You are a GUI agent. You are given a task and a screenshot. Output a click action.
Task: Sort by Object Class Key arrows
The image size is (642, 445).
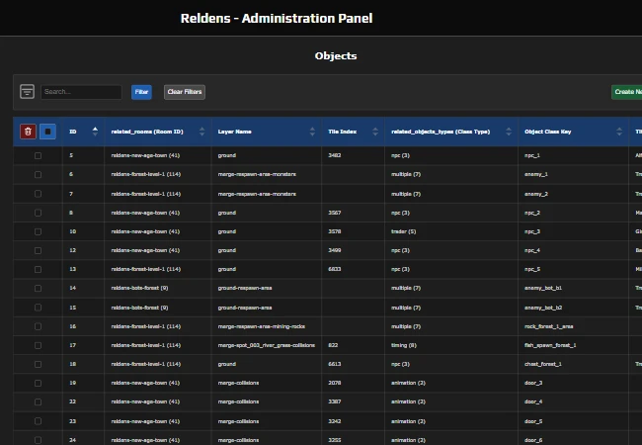(x=619, y=132)
